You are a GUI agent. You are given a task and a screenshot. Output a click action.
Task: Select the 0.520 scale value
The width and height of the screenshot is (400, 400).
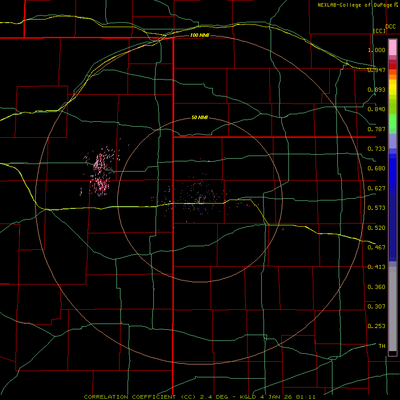[376, 228]
